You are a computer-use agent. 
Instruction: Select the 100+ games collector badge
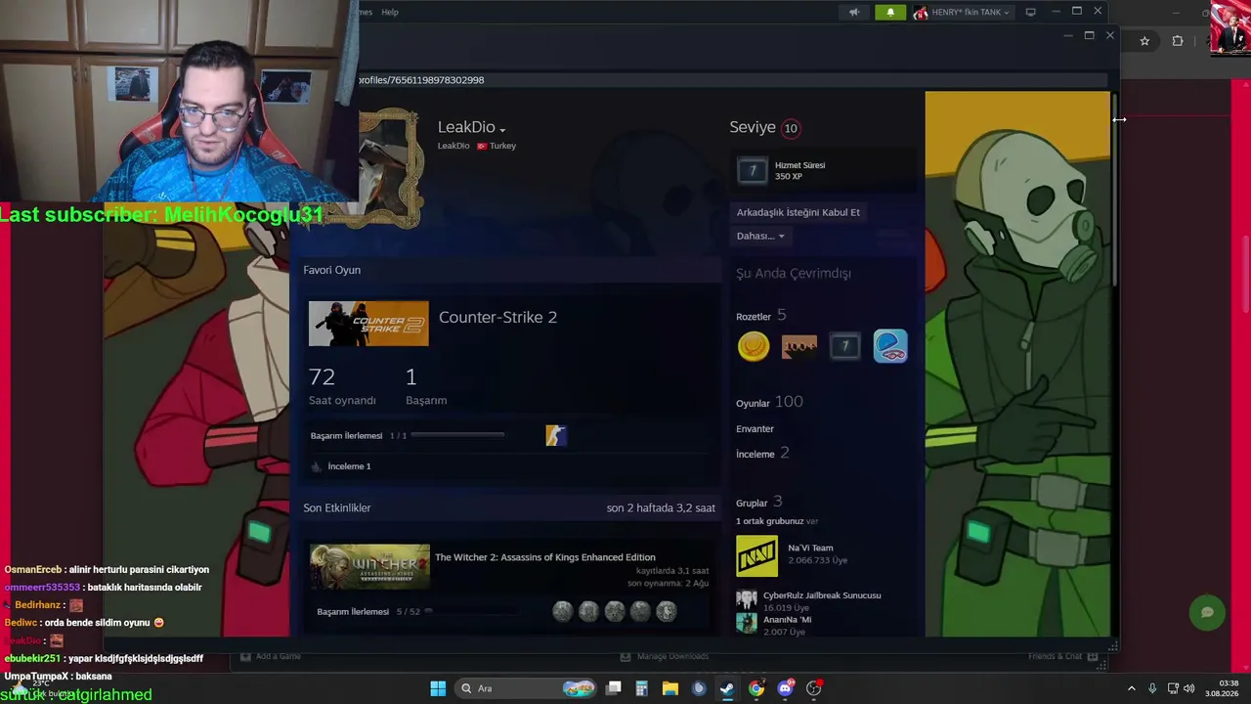[x=799, y=346]
